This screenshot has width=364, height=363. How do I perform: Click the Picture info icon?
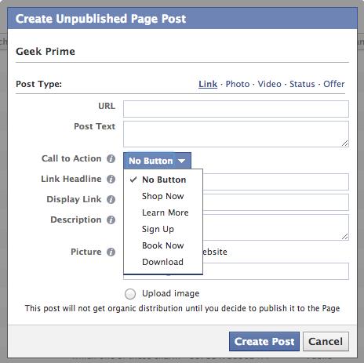(x=111, y=252)
